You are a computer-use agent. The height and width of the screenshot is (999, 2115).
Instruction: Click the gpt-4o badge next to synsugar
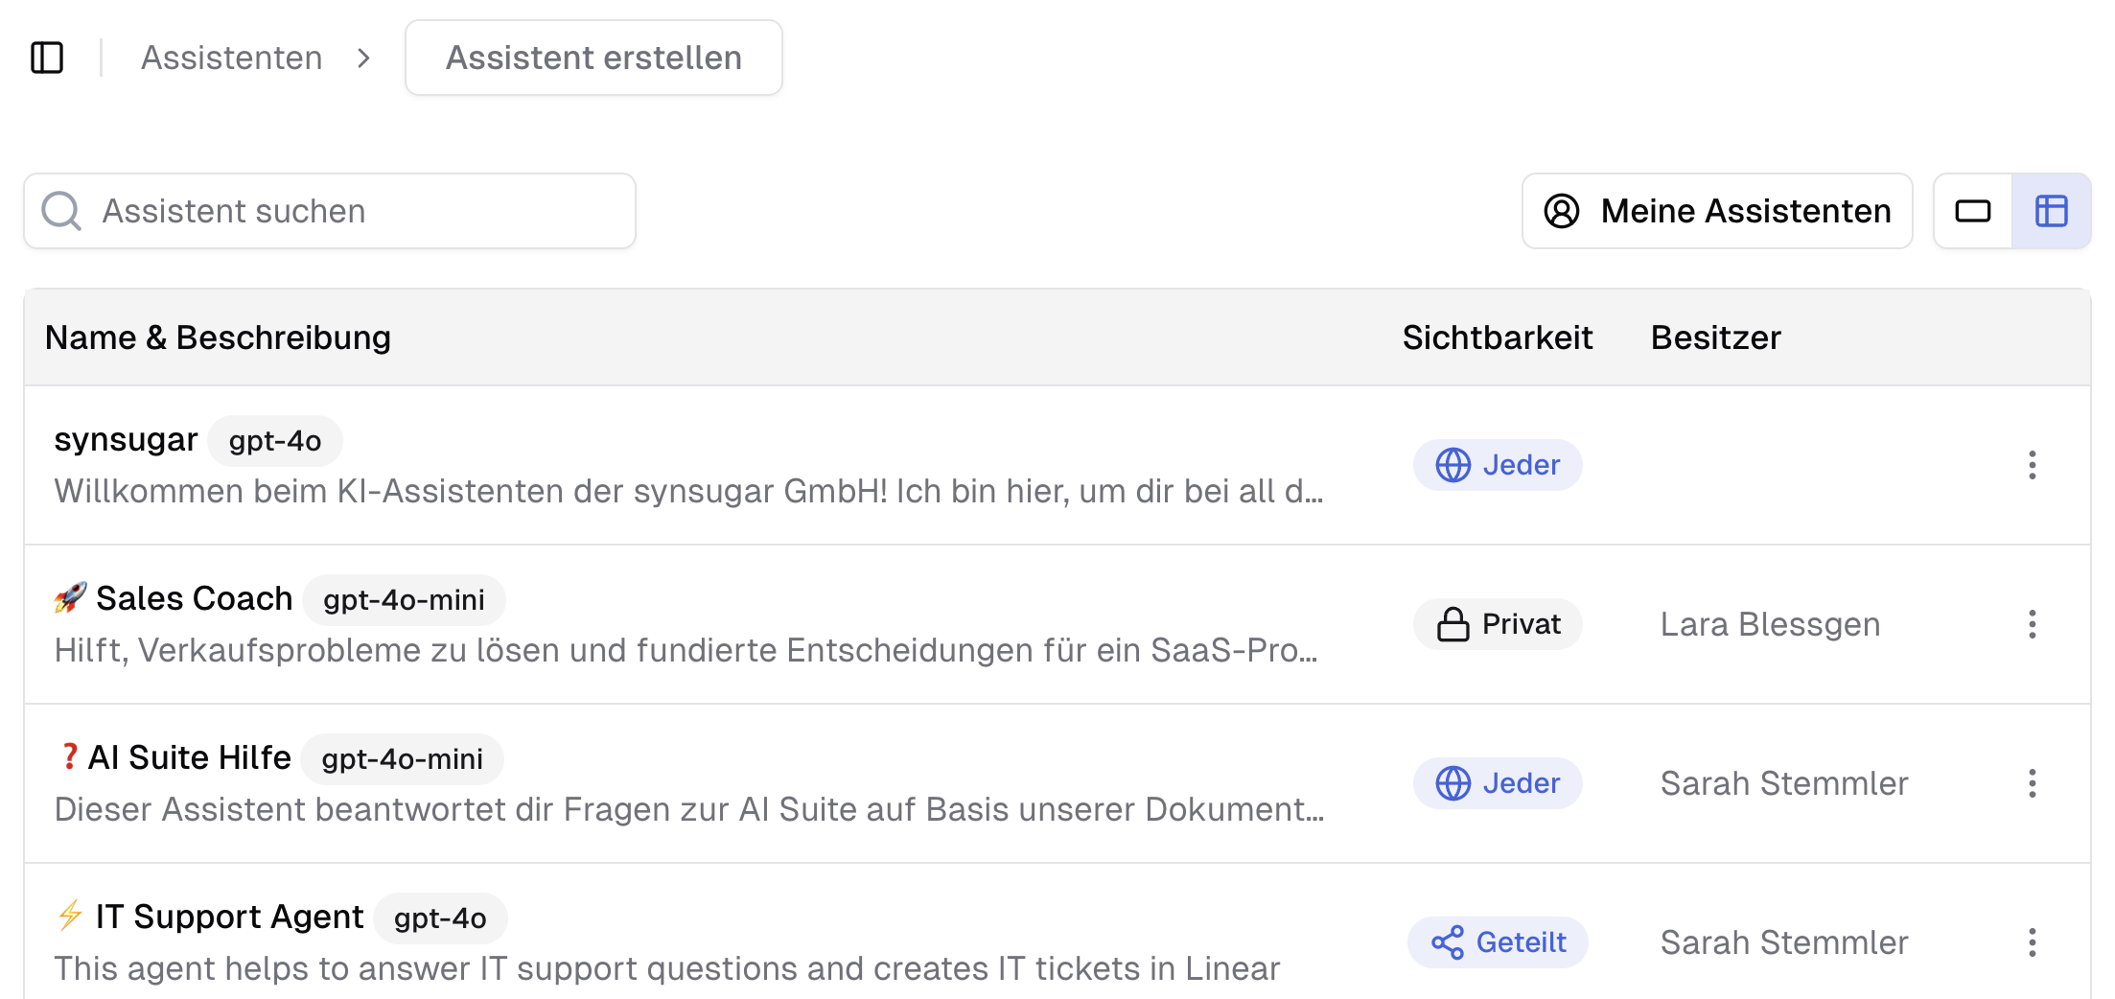(274, 441)
